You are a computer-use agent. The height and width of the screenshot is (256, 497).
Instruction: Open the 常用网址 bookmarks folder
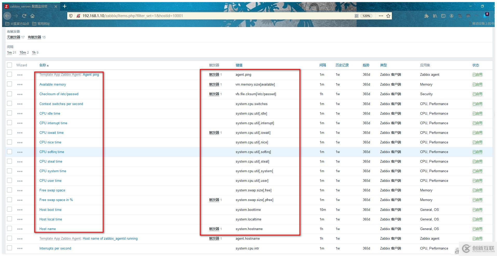point(41,24)
